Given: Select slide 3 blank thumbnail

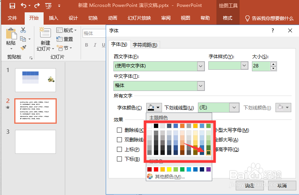Looking at the screenshot, I should tap(35, 142).
